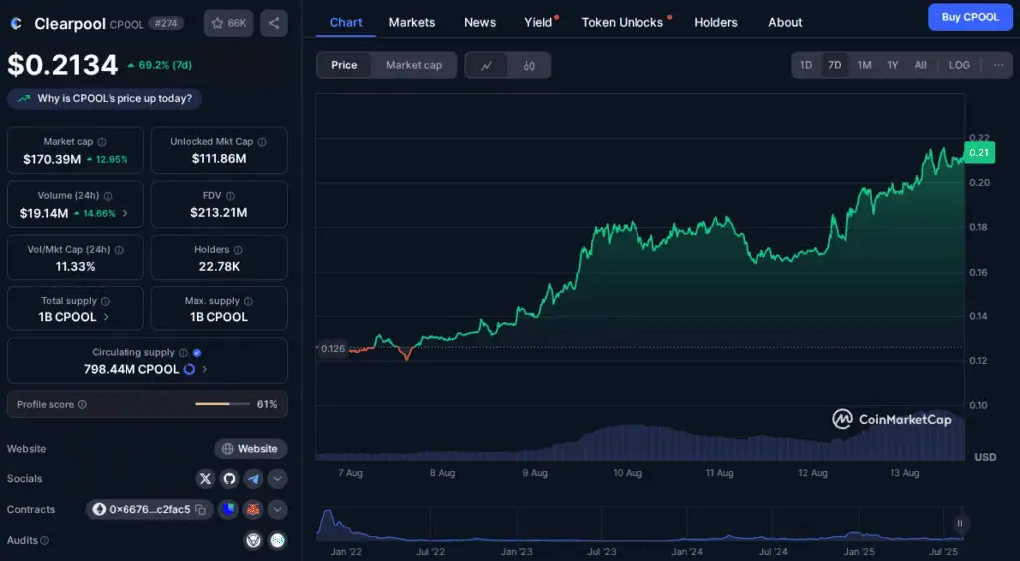Click info icon next to Audits
The width and height of the screenshot is (1020, 561).
45,540
